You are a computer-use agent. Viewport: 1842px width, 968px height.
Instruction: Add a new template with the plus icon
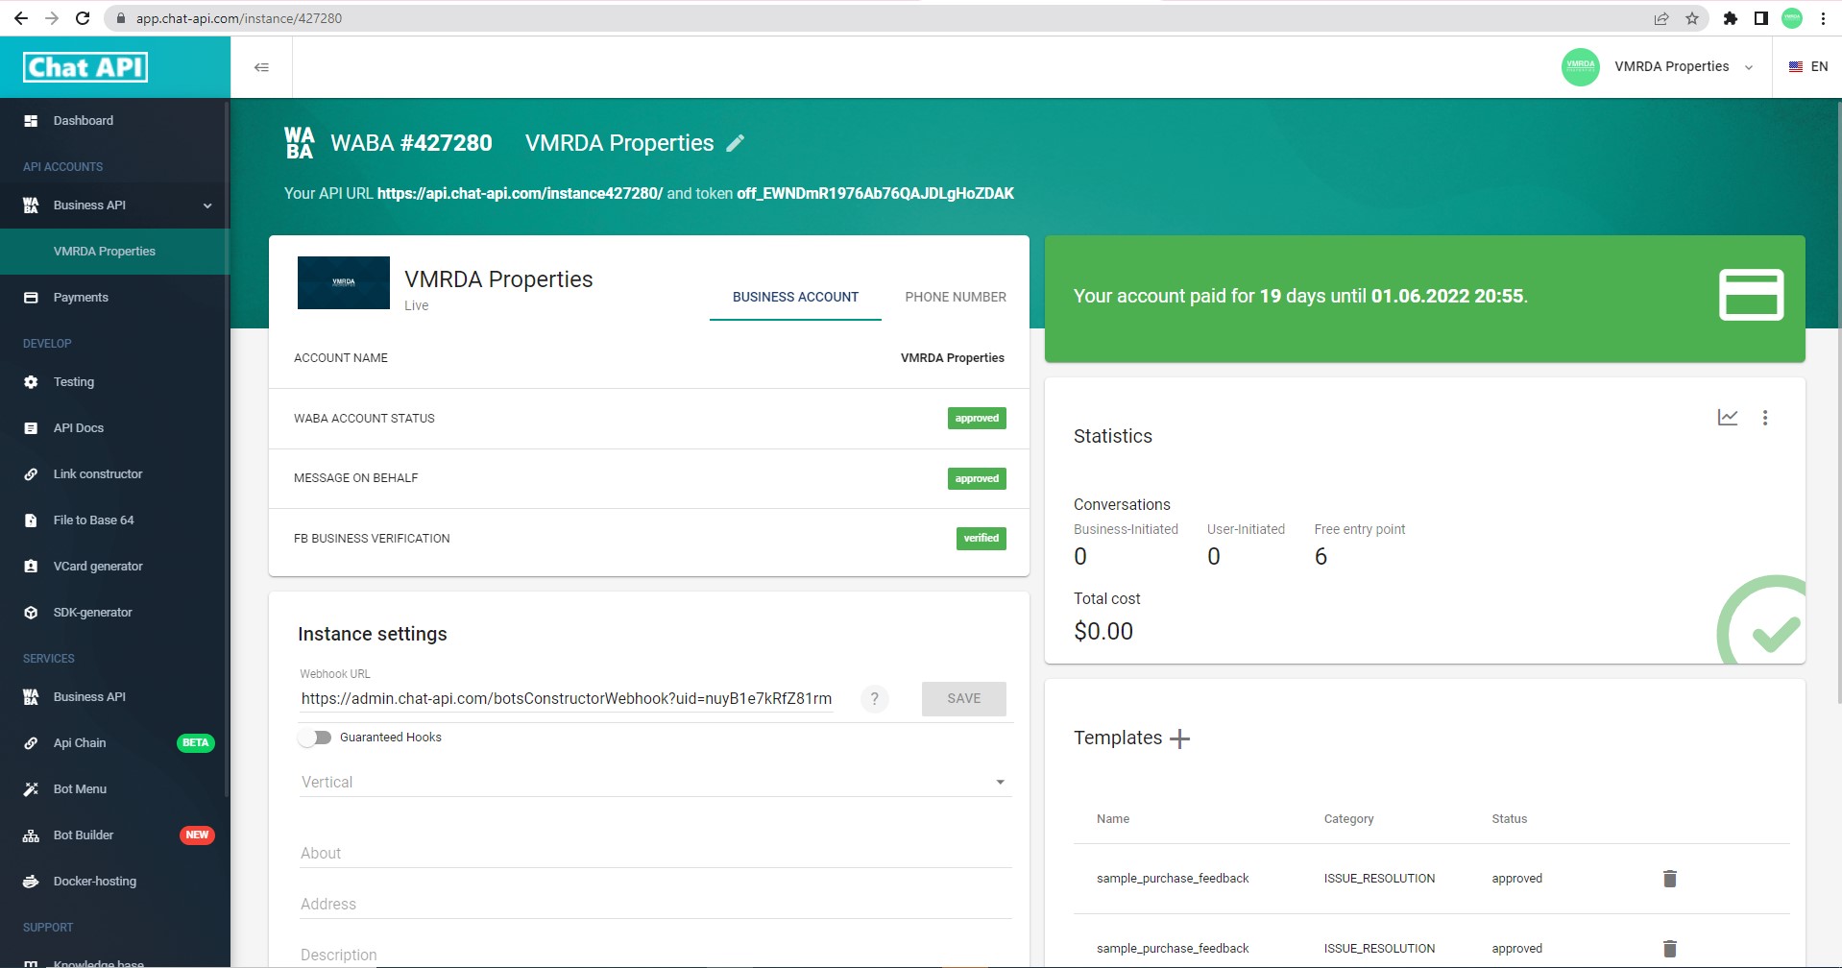pos(1180,738)
